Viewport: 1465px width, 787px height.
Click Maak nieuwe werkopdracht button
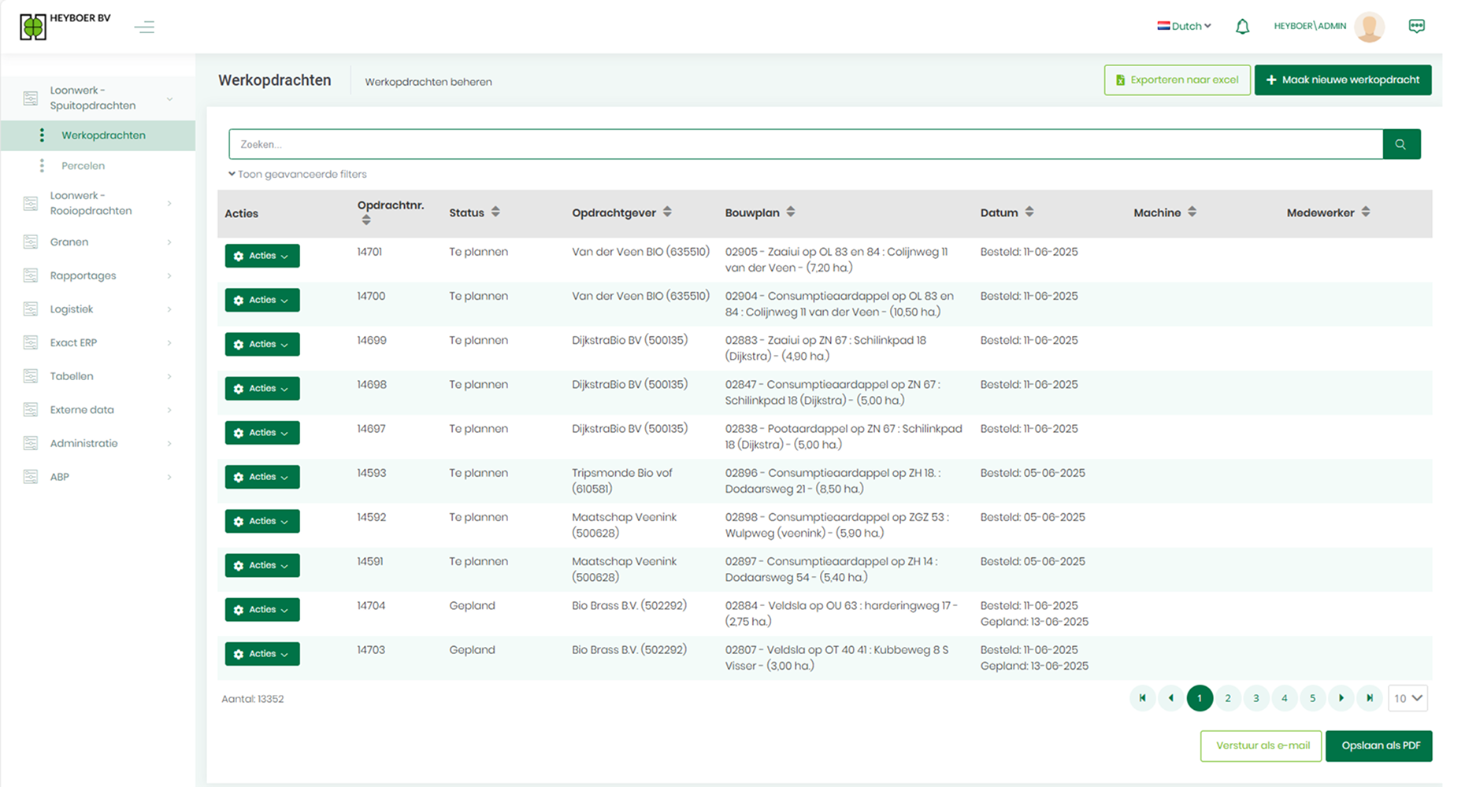coord(1342,80)
